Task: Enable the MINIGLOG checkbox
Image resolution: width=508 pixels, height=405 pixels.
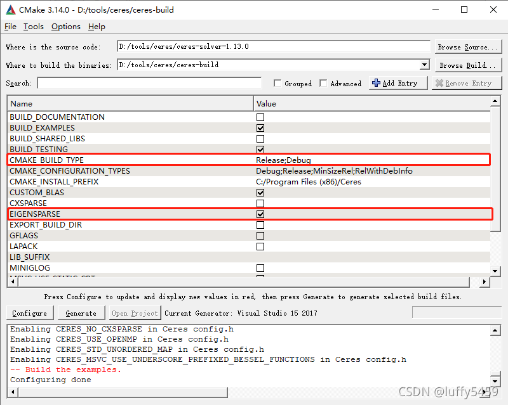Action: point(260,268)
